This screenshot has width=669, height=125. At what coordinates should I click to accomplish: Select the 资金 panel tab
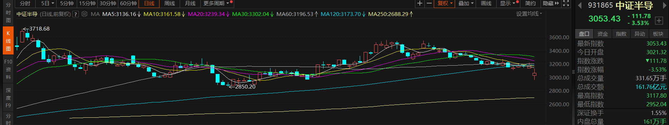pos(602,34)
